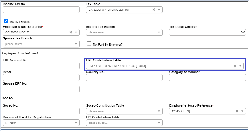
Task: Focus the EPF Account No. field
Action: [41, 66]
